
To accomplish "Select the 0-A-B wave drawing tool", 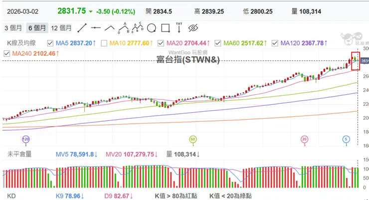I will [124, 28].
